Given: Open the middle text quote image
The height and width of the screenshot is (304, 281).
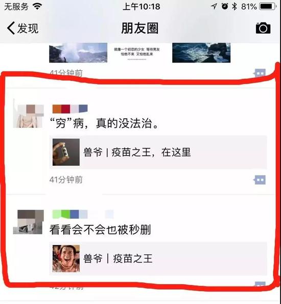Looking at the screenshot, I should pos(136,53).
